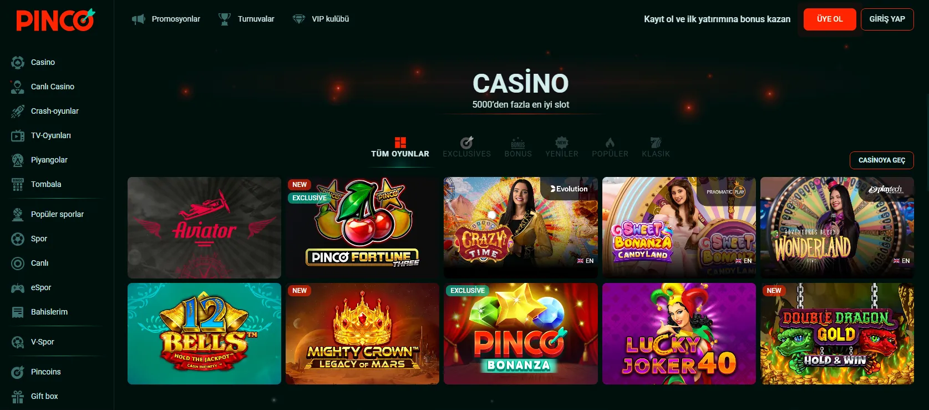The height and width of the screenshot is (410, 929).
Task: Open the eSpor gamepad icon
Action: point(18,287)
